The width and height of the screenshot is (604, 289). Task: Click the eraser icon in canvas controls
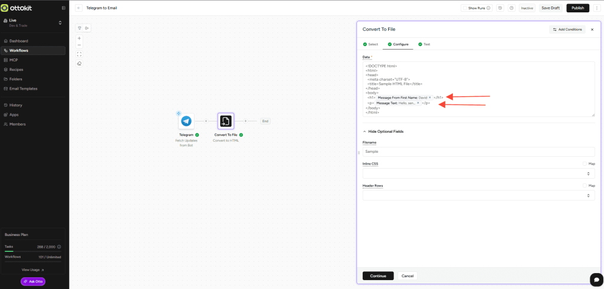(80, 64)
